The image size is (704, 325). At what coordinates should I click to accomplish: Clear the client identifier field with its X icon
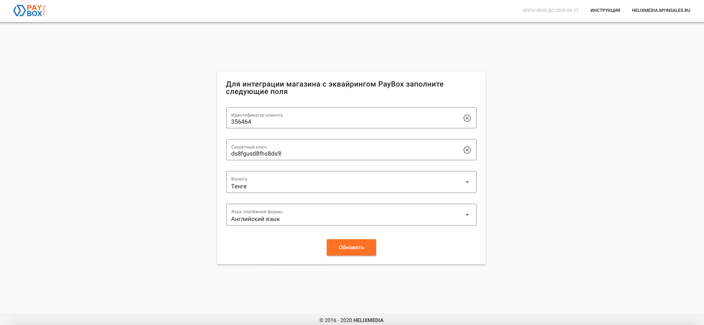point(467,118)
